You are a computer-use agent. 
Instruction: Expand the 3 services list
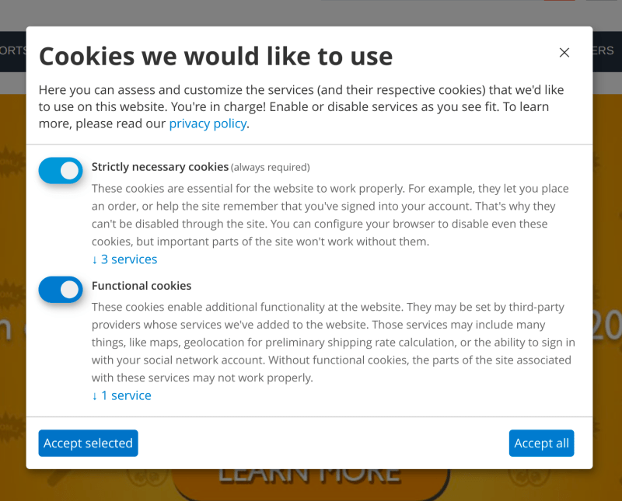tap(129, 259)
